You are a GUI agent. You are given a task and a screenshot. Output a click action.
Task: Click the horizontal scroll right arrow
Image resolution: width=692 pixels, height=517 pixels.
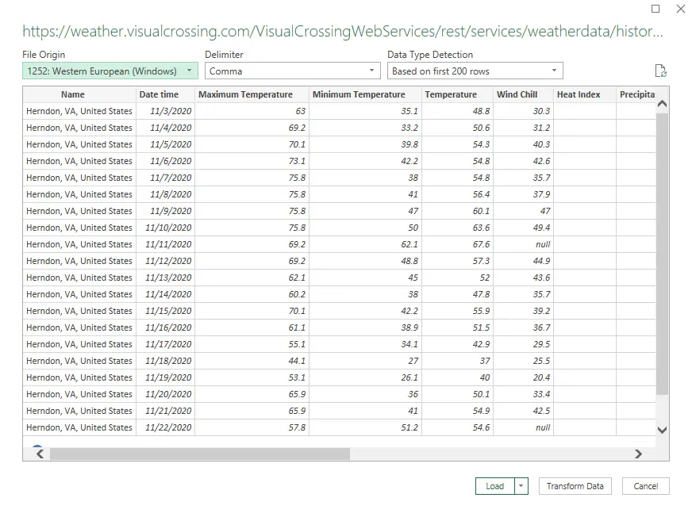pyautogui.click(x=638, y=454)
